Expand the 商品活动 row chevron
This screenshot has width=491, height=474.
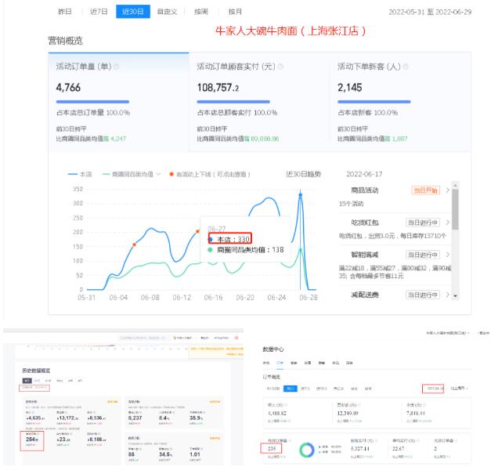point(447,190)
